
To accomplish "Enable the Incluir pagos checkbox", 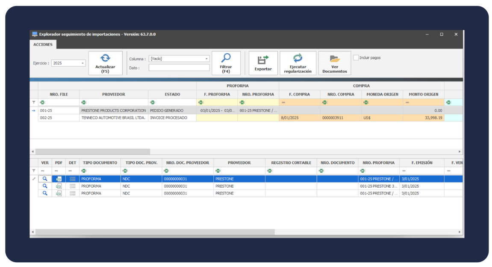I will click(356, 58).
